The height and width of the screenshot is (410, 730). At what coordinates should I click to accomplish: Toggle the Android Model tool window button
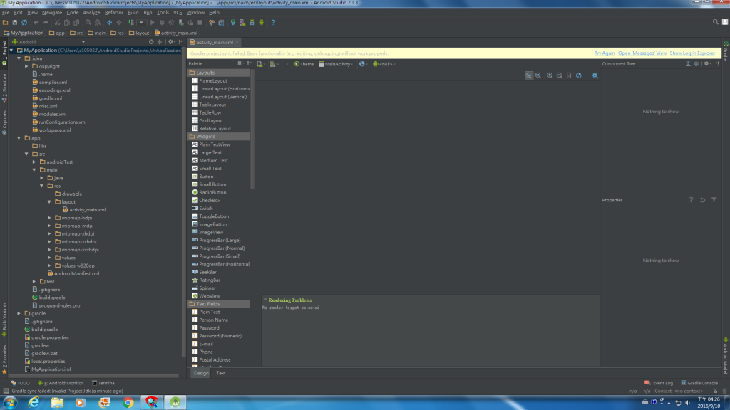tap(725, 356)
